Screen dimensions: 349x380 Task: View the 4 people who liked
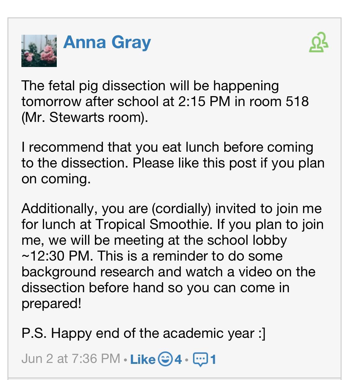click(178, 359)
